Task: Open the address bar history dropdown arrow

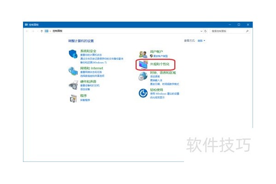Action: (201, 31)
